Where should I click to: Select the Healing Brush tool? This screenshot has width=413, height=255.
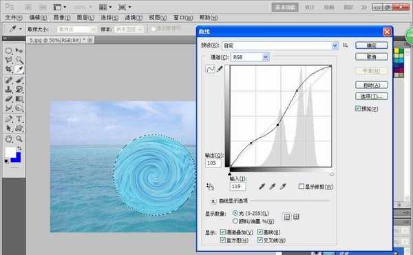click(x=9, y=80)
